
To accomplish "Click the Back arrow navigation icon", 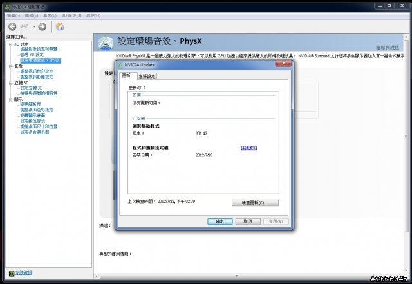I will click(12, 26).
